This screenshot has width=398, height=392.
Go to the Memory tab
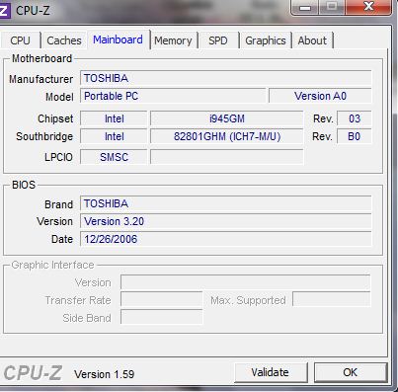tap(173, 40)
